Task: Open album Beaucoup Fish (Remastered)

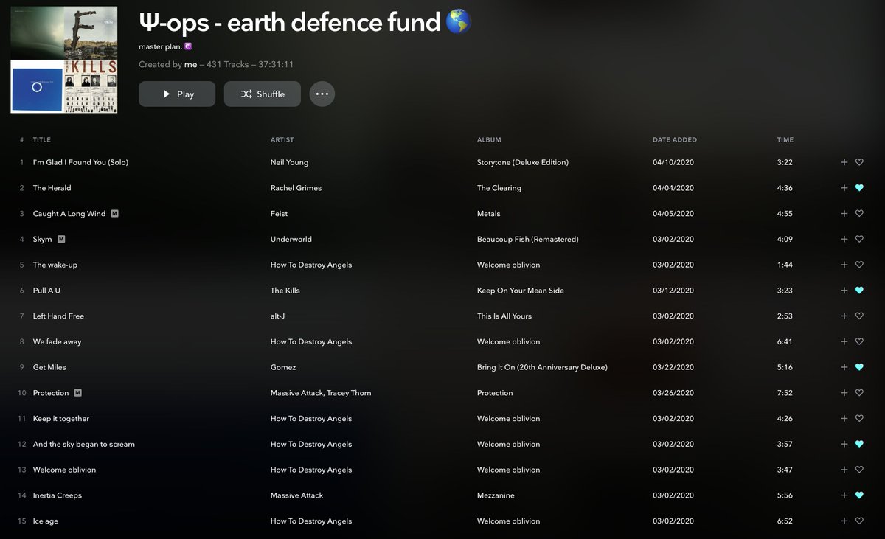Action: click(528, 239)
